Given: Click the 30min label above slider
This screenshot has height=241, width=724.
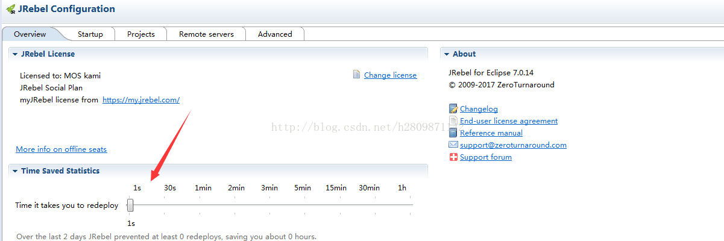Looking at the screenshot, I should pyautogui.click(x=369, y=188).
